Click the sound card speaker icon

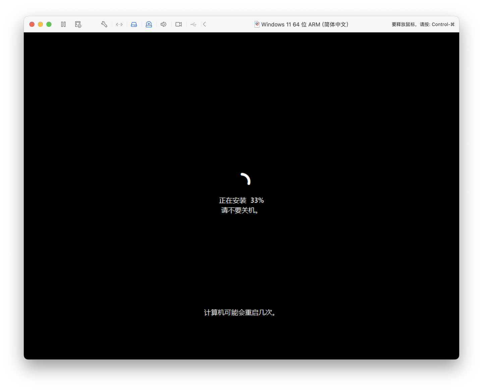(164, 24)
